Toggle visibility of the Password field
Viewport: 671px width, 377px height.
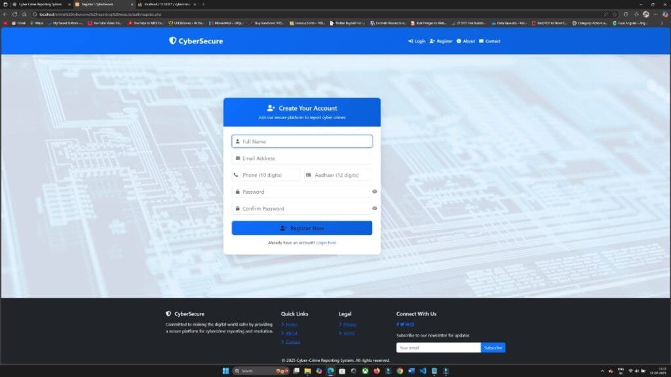point(374,192)
